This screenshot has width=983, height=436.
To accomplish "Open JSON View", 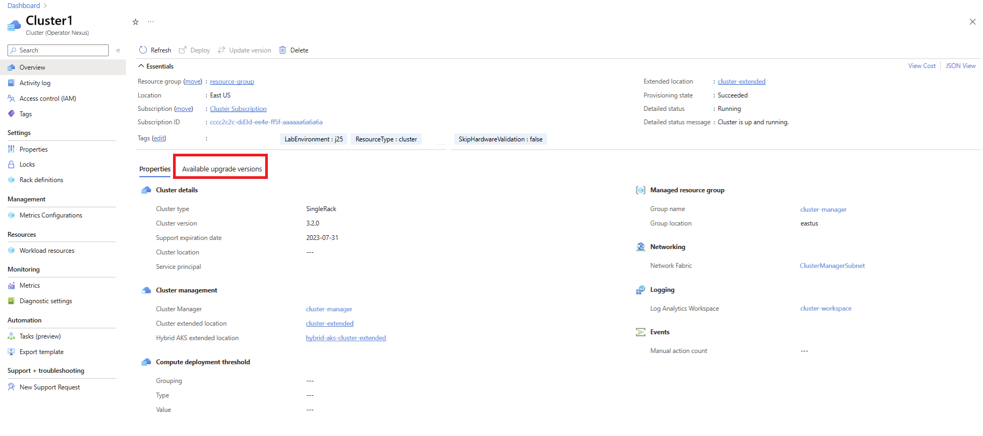I will (961, 66).
